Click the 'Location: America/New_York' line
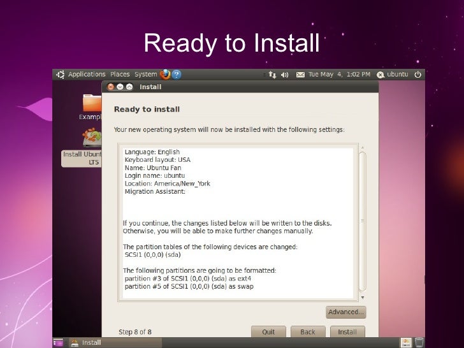This screenshot has height=348, width=464. point(167,184)
